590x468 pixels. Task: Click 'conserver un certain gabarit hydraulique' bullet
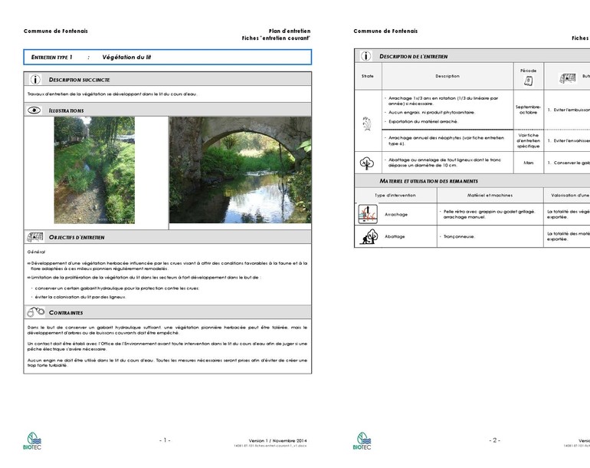click(x=116, y=288)
